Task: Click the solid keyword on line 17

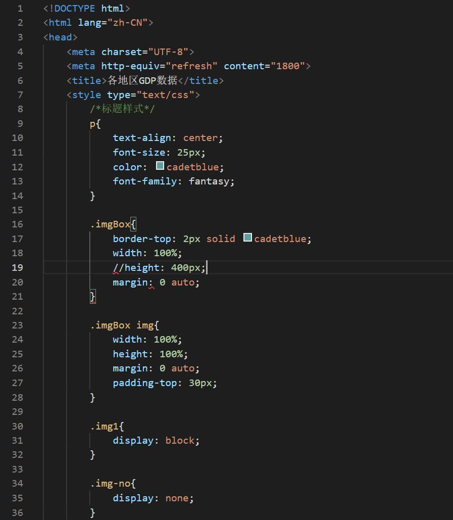Action: pyautogui.click(x=221, y=239)
